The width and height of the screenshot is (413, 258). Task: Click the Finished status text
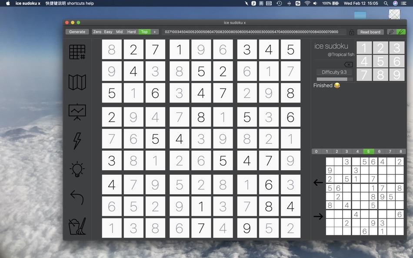326,85
